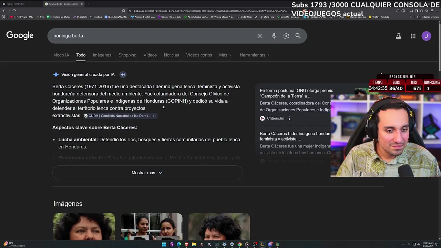Image resolution: width=441 pixels, height=248 pixels.
Task: Switch to the Videos tab
Action: pos(150,55)
